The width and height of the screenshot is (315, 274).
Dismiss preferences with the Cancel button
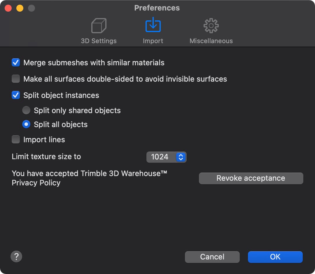click(x=212, y=257)
